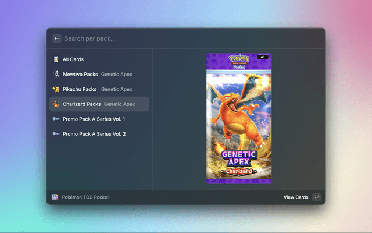Screen dimensions: 372x233
Task: Click the Mewtwo icon in list
Action: point(56,75)
